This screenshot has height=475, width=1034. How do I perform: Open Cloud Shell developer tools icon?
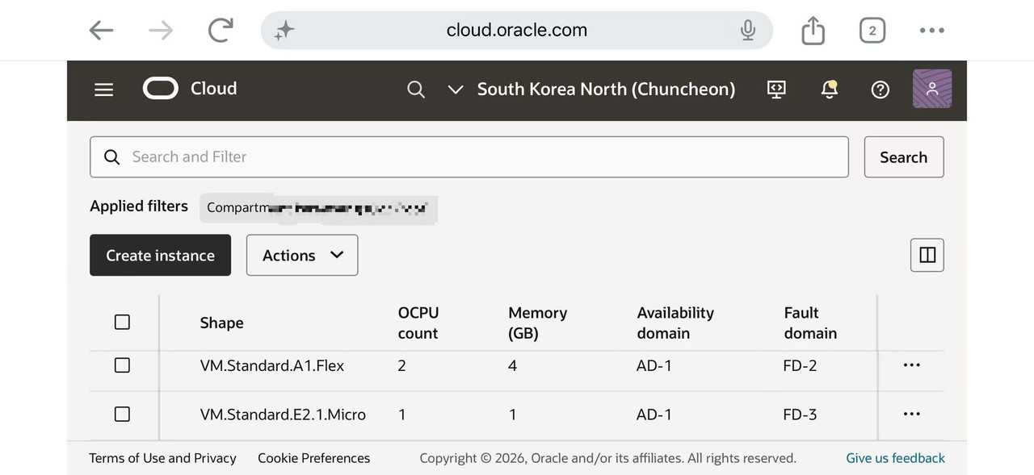tap(776, 90)
